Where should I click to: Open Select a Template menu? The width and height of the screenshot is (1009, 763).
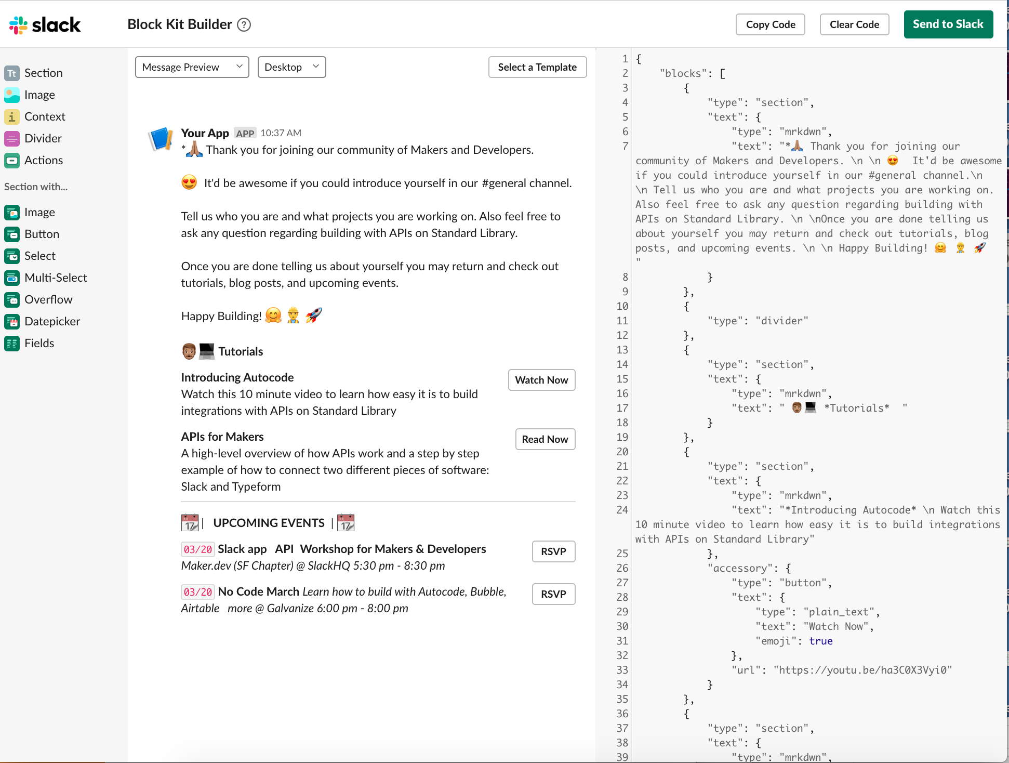tap(537, 67)
